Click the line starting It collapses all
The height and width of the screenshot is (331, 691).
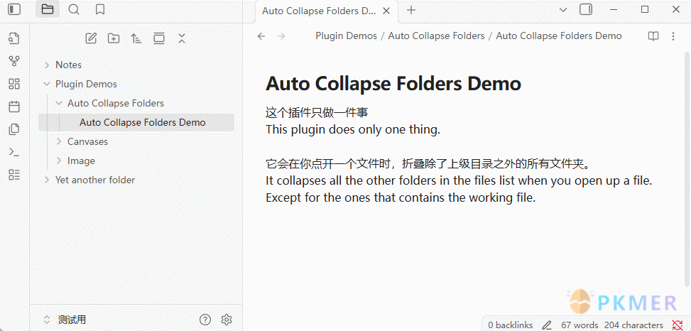[x=459, y=180]
